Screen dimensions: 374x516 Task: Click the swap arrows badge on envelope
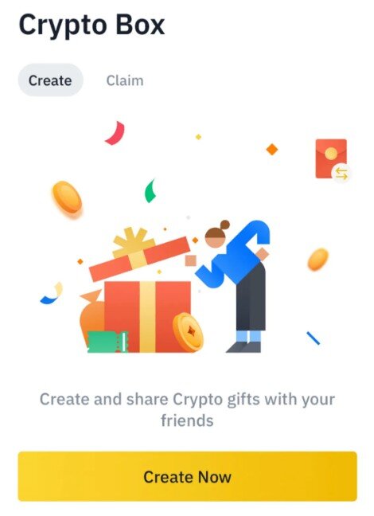point(341,173)
